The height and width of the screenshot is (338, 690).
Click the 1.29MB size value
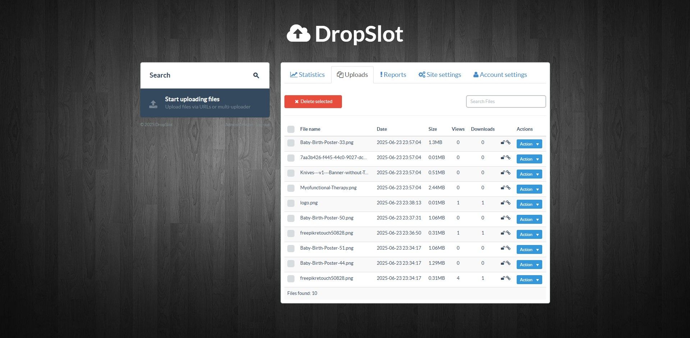(x=437, y=263)
